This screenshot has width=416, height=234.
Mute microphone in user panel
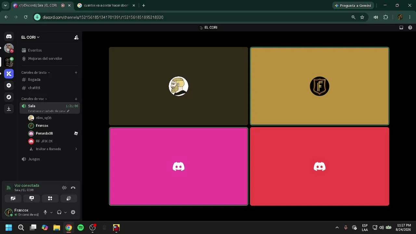pyautogui.click(x=45, y=212)
